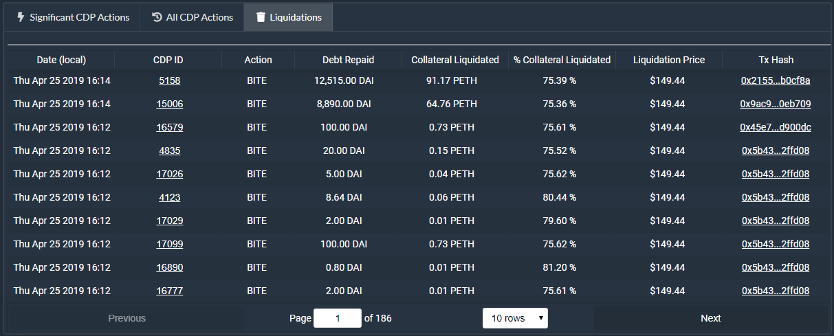Sort table by Date (local) column

click(x=62, y=60)
